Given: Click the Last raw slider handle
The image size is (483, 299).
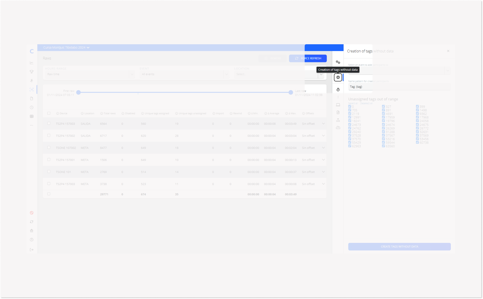Looking at the screenshot, I should click(291, 92).
